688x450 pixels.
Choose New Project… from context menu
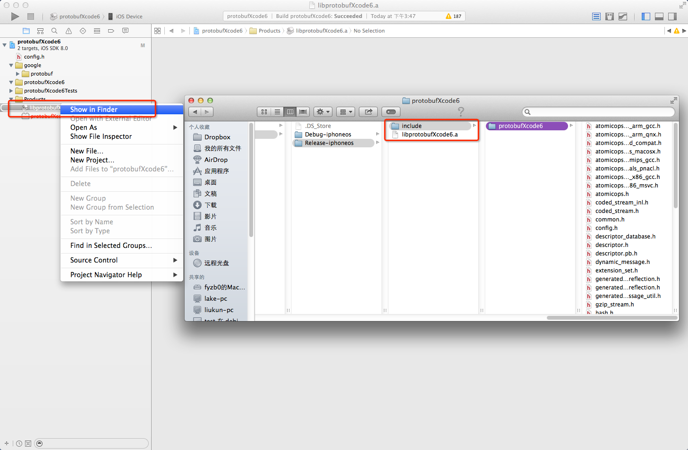point(122,160)
